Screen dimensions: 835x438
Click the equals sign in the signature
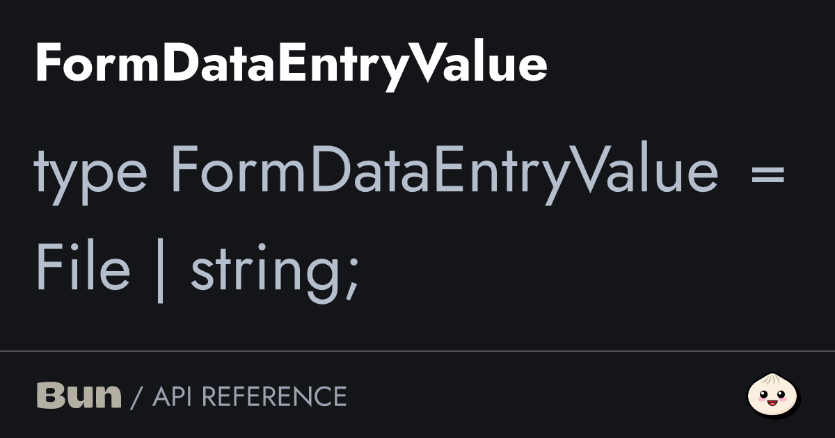(x=768, y=172)
